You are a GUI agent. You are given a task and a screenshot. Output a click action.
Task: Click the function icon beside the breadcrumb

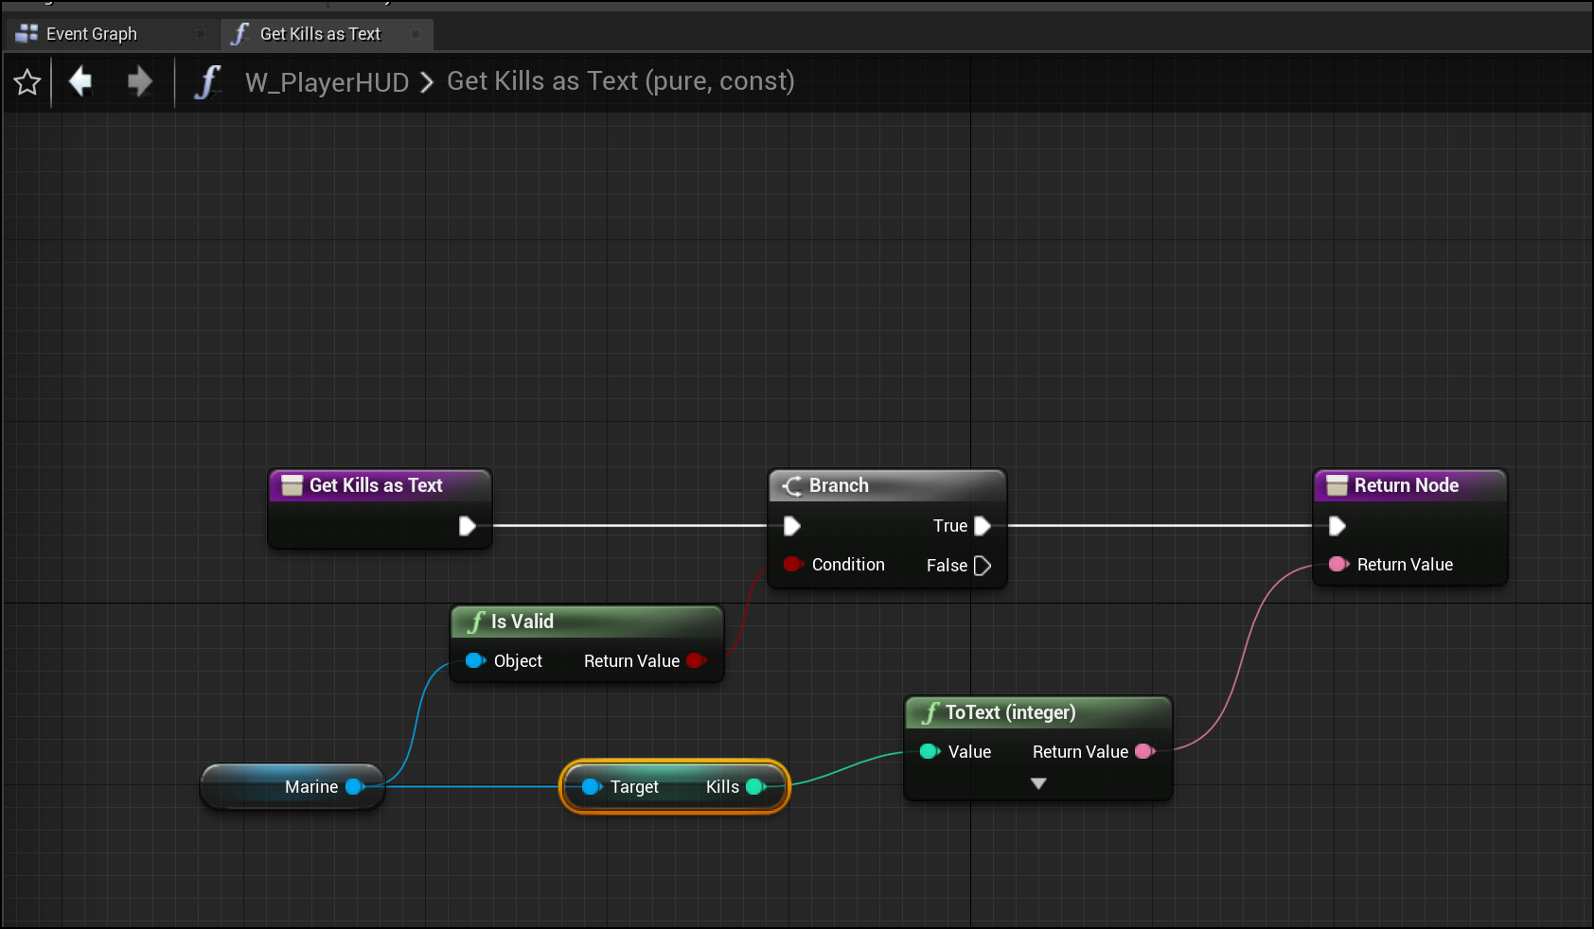click(x=207, y=81)
